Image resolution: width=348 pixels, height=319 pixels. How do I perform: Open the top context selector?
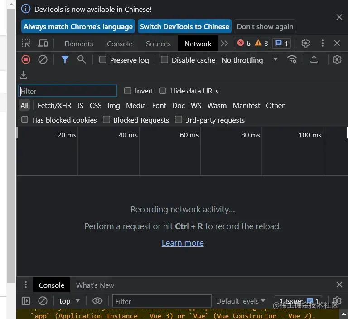coord(69,301)
